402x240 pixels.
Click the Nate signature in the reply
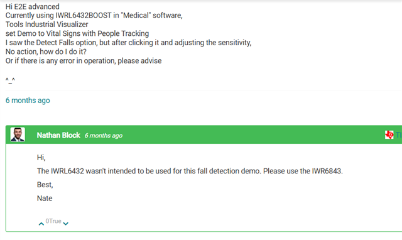(x=45, y=198)
